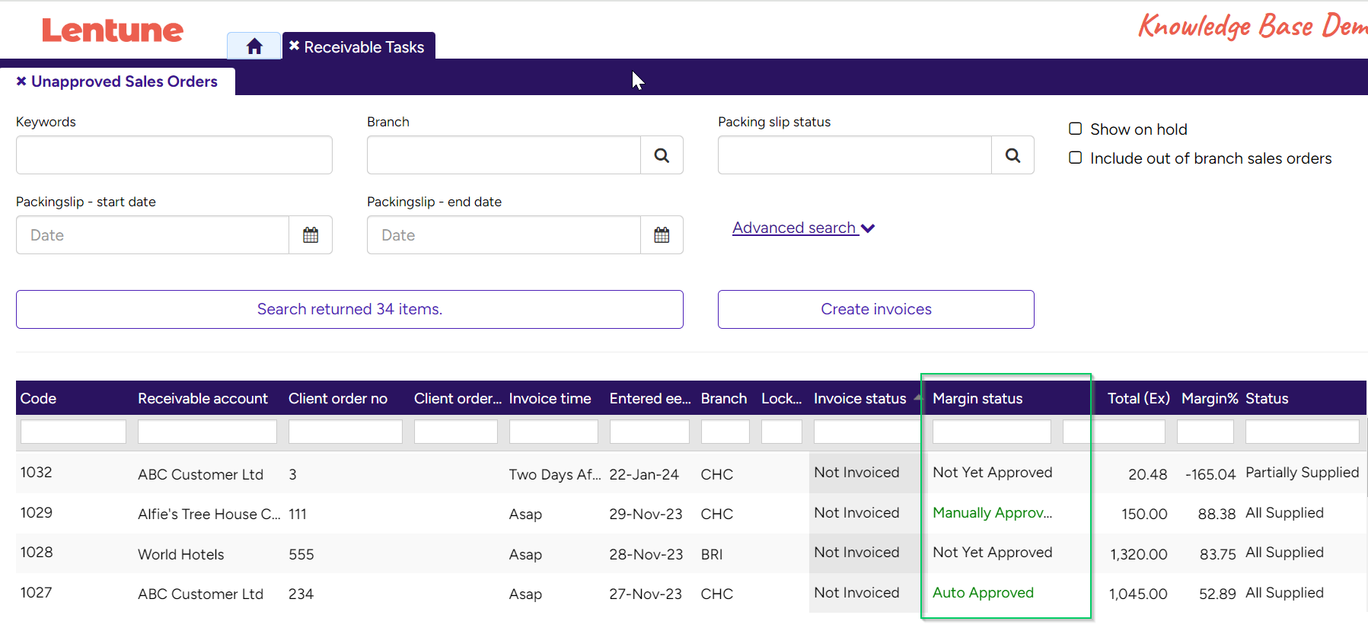The width and height of the screenshot is (1368, 631).
Task: Tick Include out of branch sales orders
Action: pos(1076,158)
